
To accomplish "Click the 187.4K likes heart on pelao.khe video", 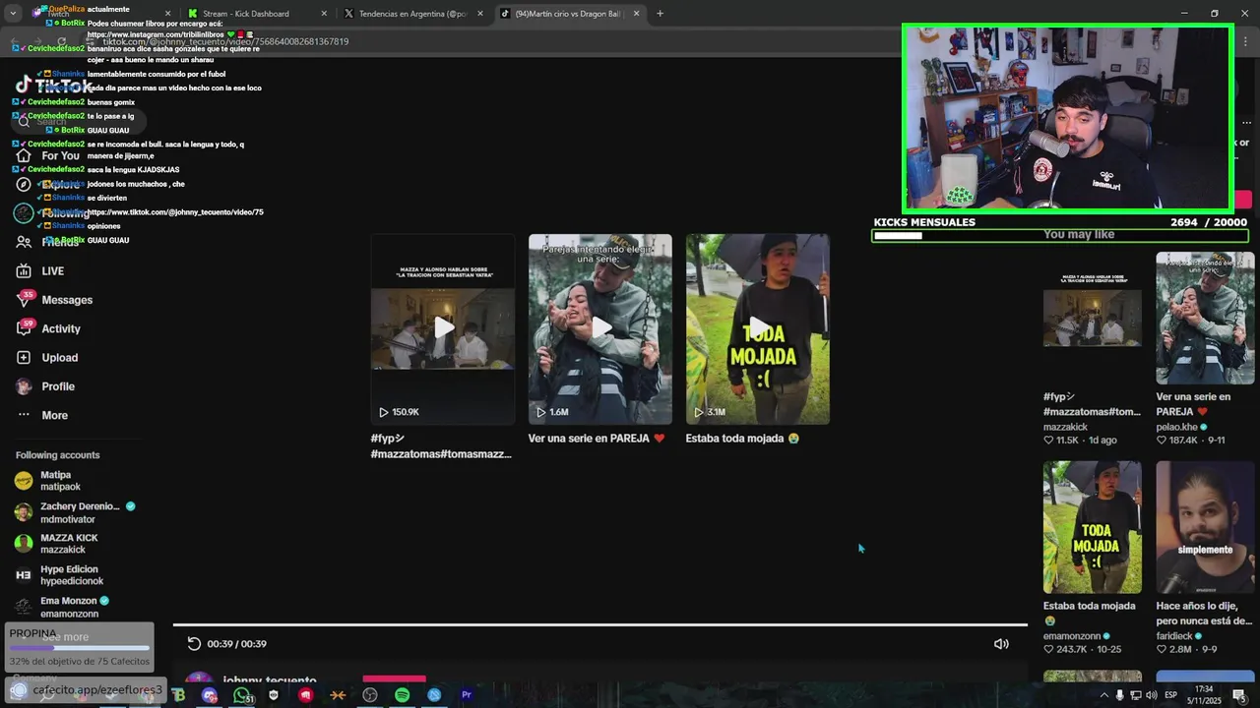I will [1162, 441].
